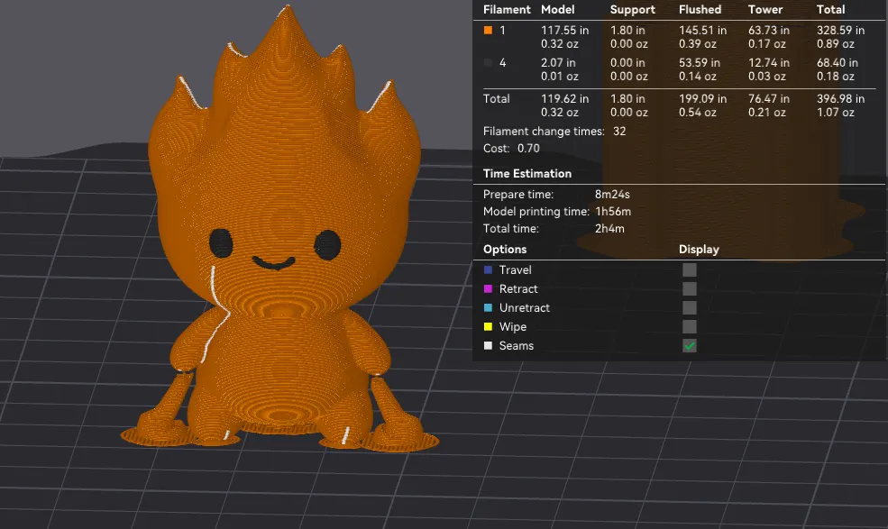
Task: Click filament 4 tower value 12.74 in
Action: 768,63
